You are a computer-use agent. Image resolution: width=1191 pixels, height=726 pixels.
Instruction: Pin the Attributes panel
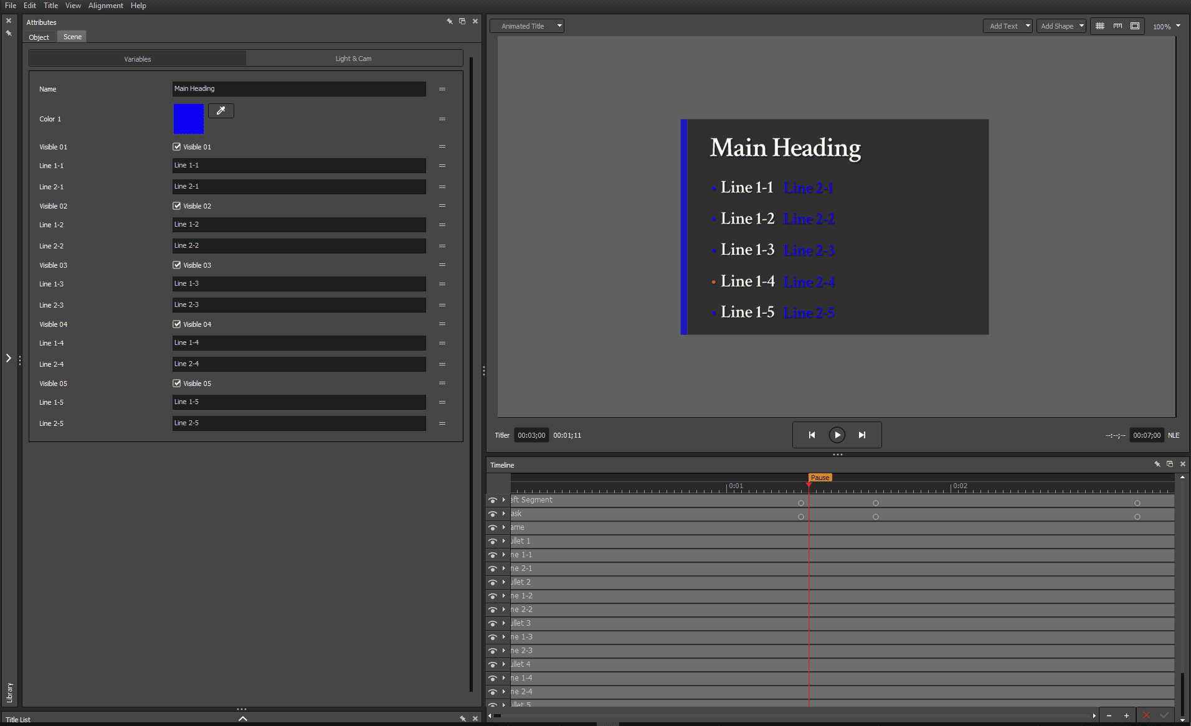click(449, 21)
